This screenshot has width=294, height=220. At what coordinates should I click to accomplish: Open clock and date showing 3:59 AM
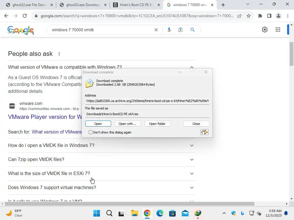274,213
